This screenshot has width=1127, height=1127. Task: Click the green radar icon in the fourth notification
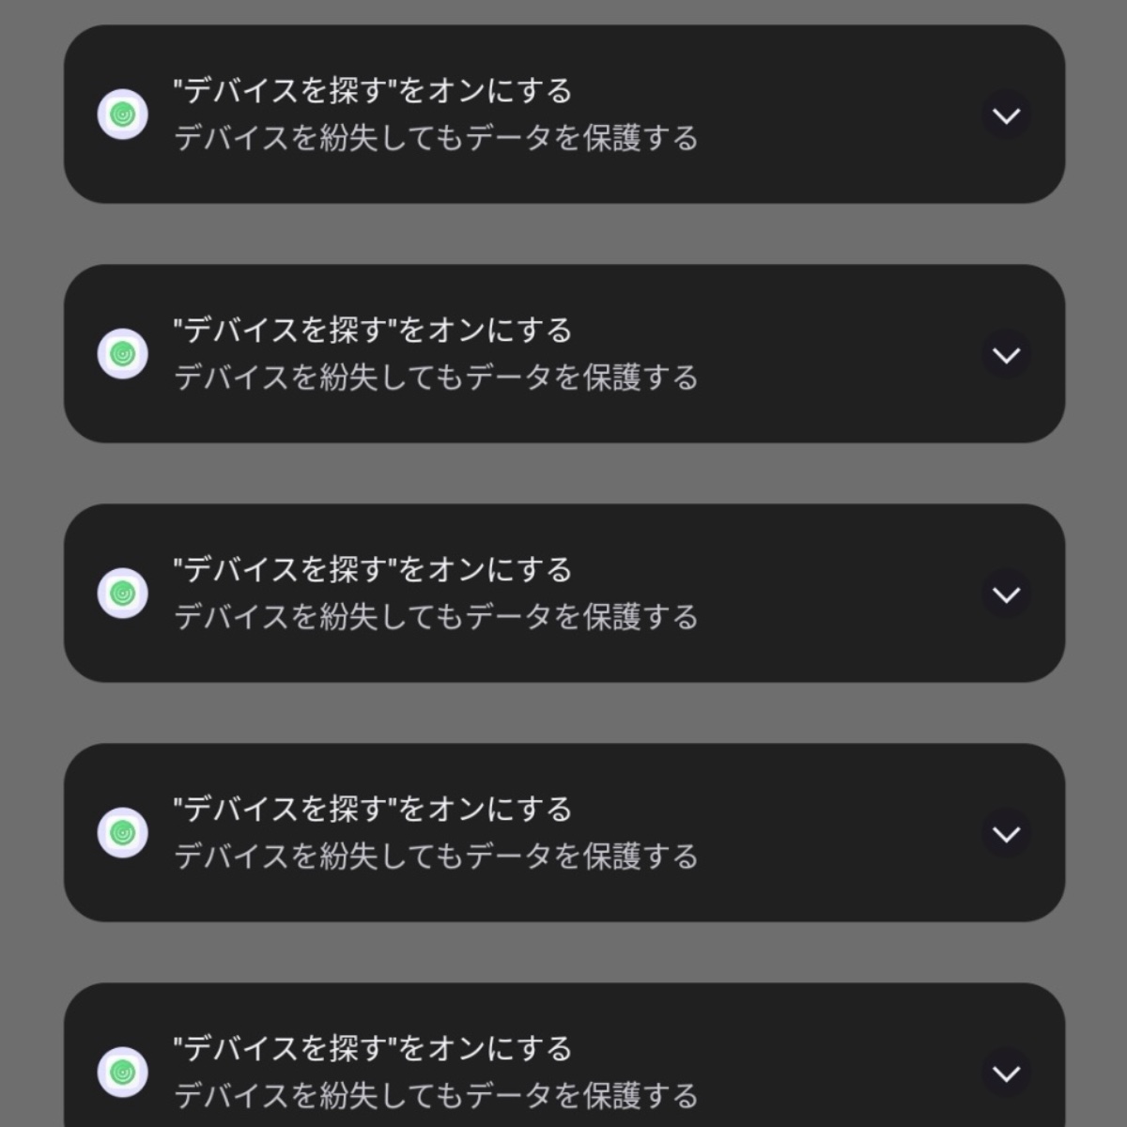pos(123,833)
